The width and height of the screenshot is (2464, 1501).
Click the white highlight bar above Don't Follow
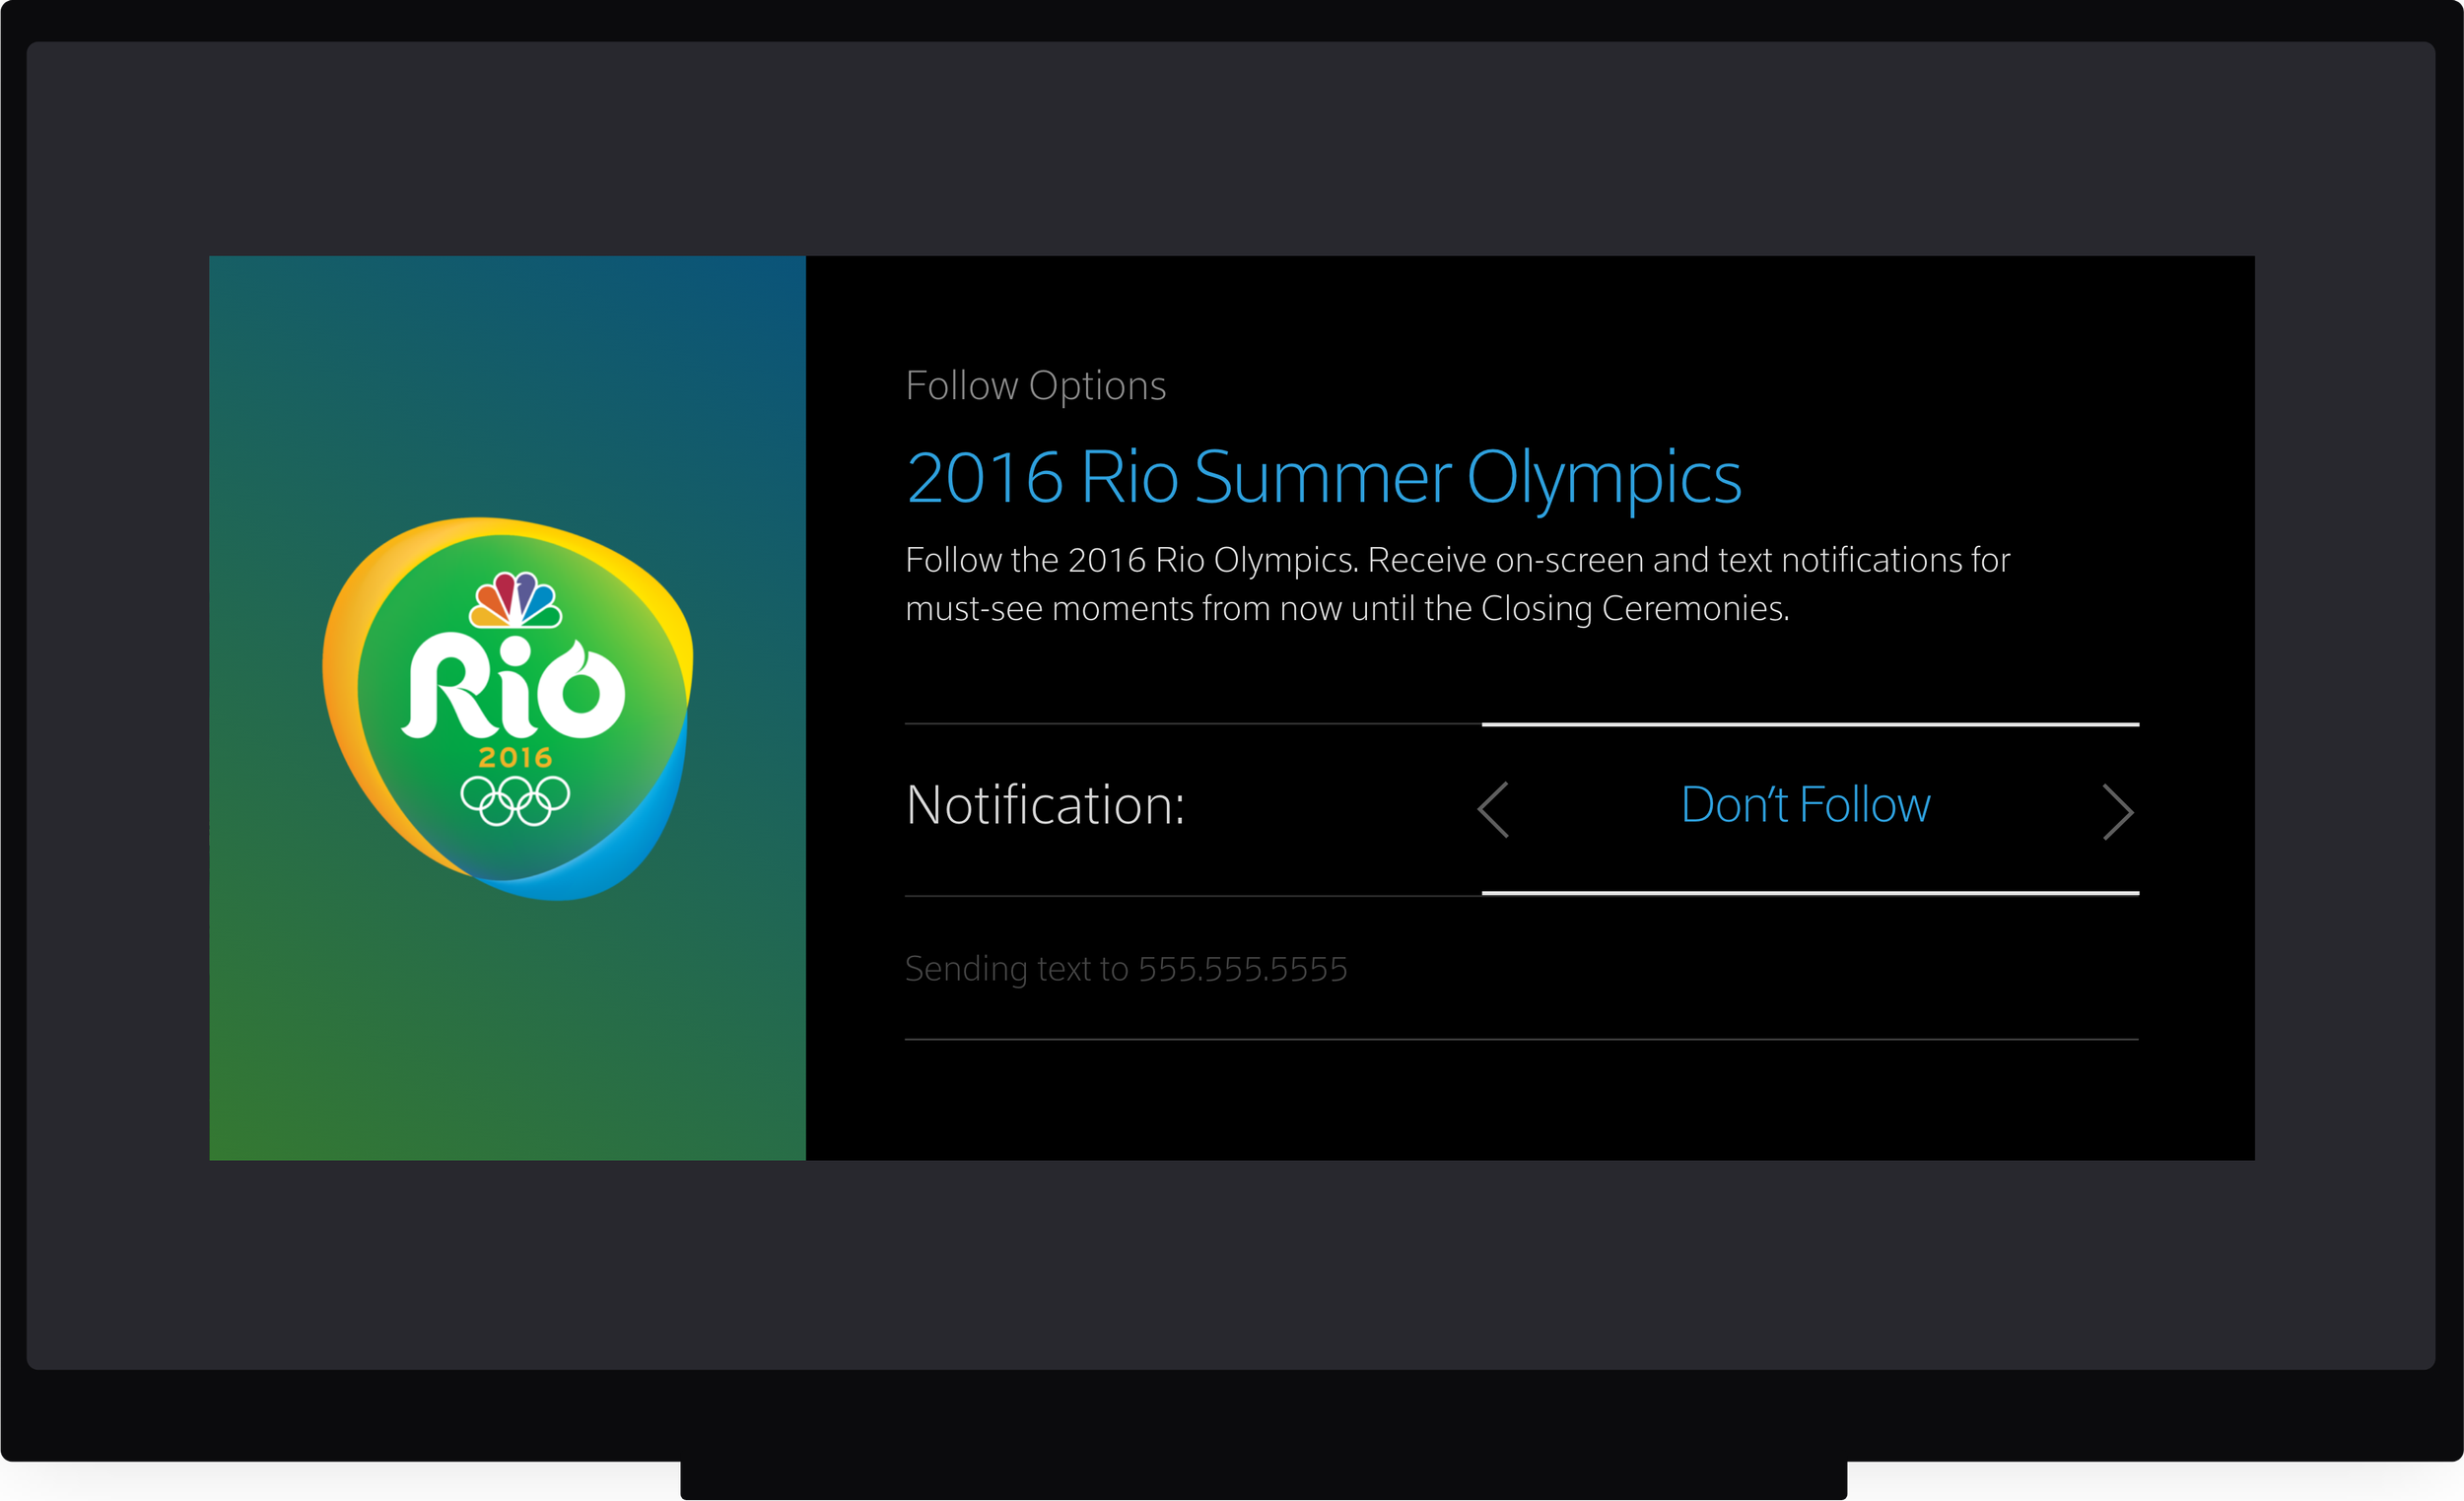1810,724
